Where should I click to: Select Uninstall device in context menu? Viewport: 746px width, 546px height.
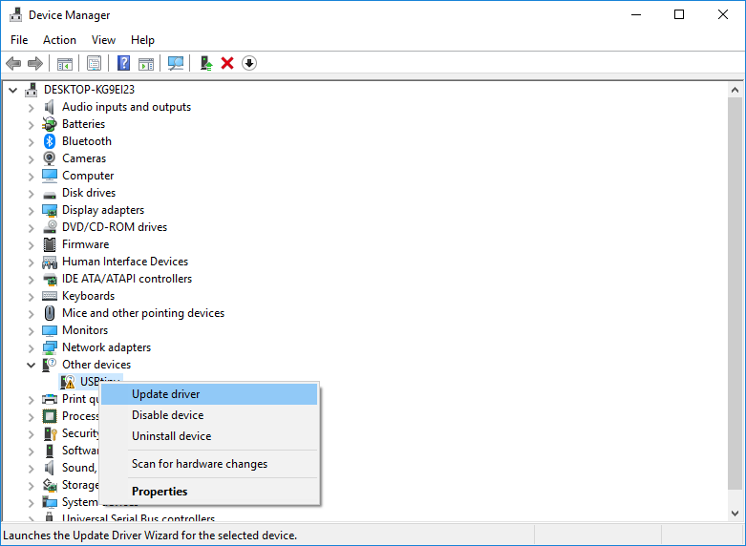(171, 436)
